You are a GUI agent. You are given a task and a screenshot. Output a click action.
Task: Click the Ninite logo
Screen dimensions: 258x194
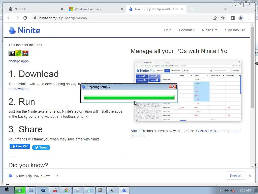click(24, 30)
